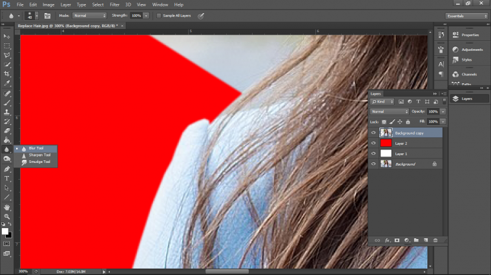Open the brush panel toggle icon
The image size is (491, 275).
click(x=47, y=15)
